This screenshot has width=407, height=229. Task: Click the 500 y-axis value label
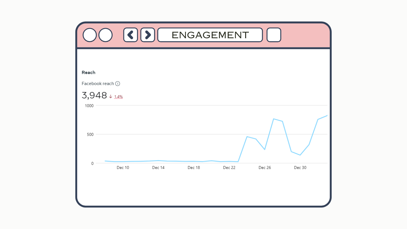coord(90,134)
